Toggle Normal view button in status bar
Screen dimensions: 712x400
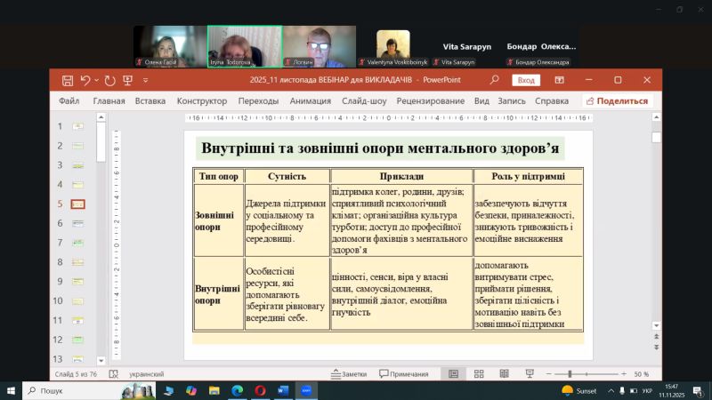click(x=454, y=374)
